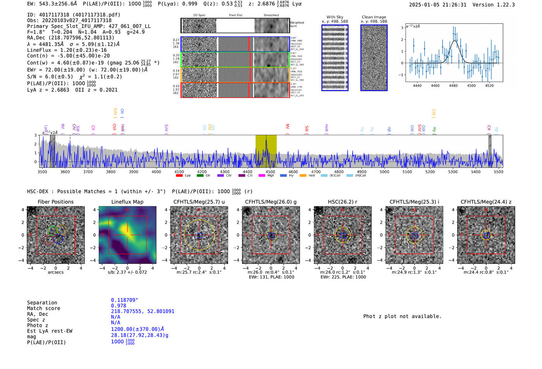Click the 'EWr: 225, PLAE: 1000' caption
This screenshot has height=369, width=542.
click(343, 277)
